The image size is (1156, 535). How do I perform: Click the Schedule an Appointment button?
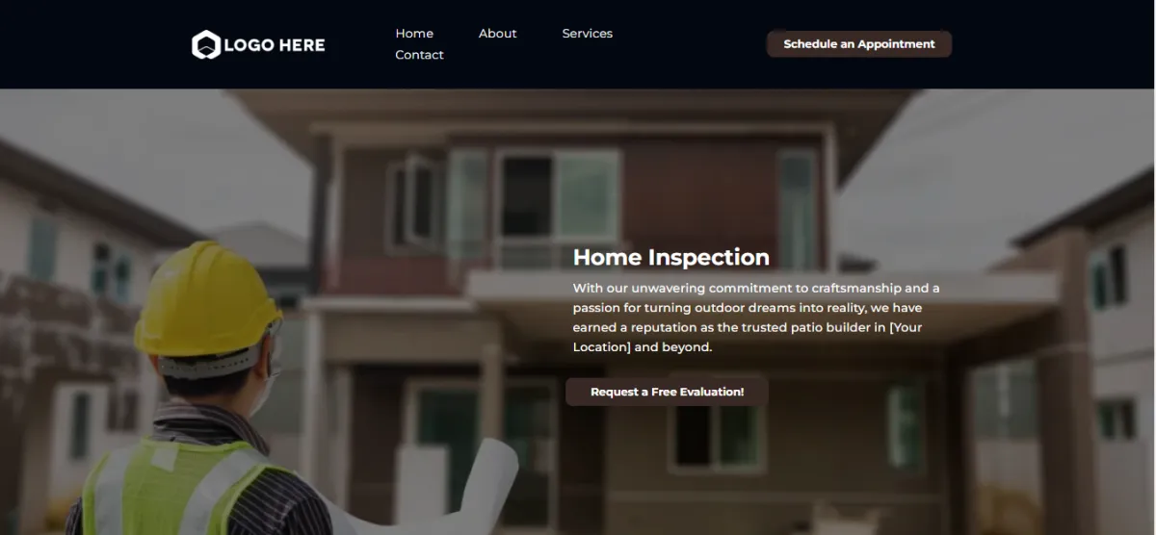(x=859, y=44)
